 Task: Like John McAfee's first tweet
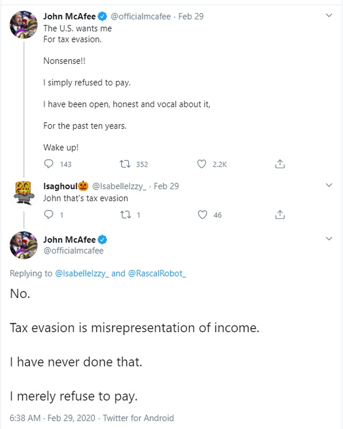pos(202,164)
